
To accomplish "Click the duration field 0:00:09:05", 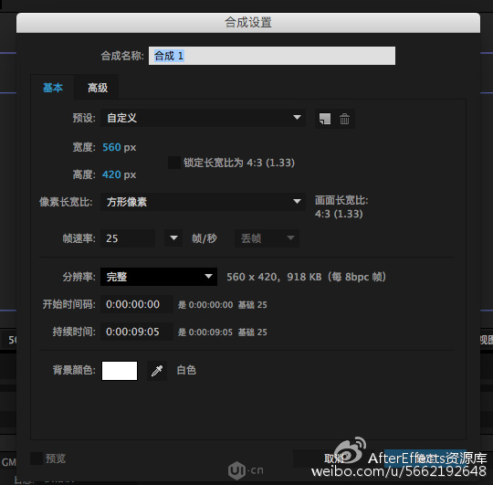I will pyautogui.click(x=137, y=332).
